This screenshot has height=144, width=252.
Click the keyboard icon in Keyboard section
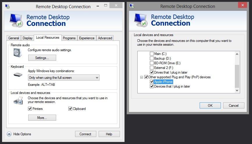pos(18,74)
